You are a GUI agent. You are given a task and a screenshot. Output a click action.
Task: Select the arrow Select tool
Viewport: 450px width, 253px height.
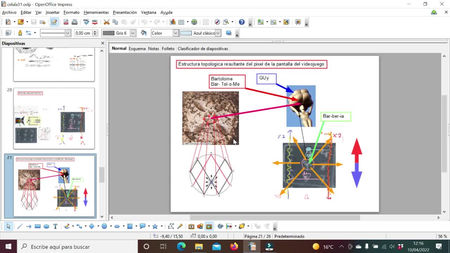click(x=8, y=226)
